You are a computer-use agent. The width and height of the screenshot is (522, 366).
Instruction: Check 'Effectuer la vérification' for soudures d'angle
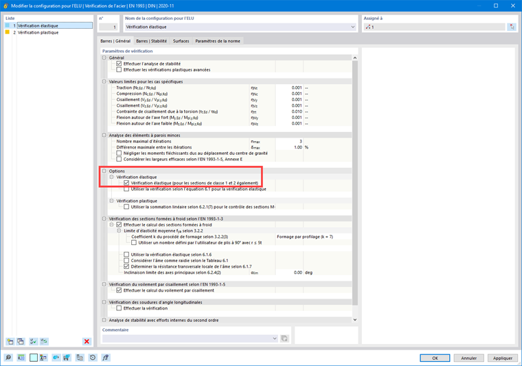[119, 308]
